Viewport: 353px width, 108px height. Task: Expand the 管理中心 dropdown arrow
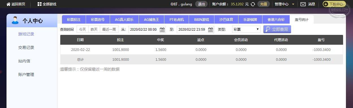[293, 4]
